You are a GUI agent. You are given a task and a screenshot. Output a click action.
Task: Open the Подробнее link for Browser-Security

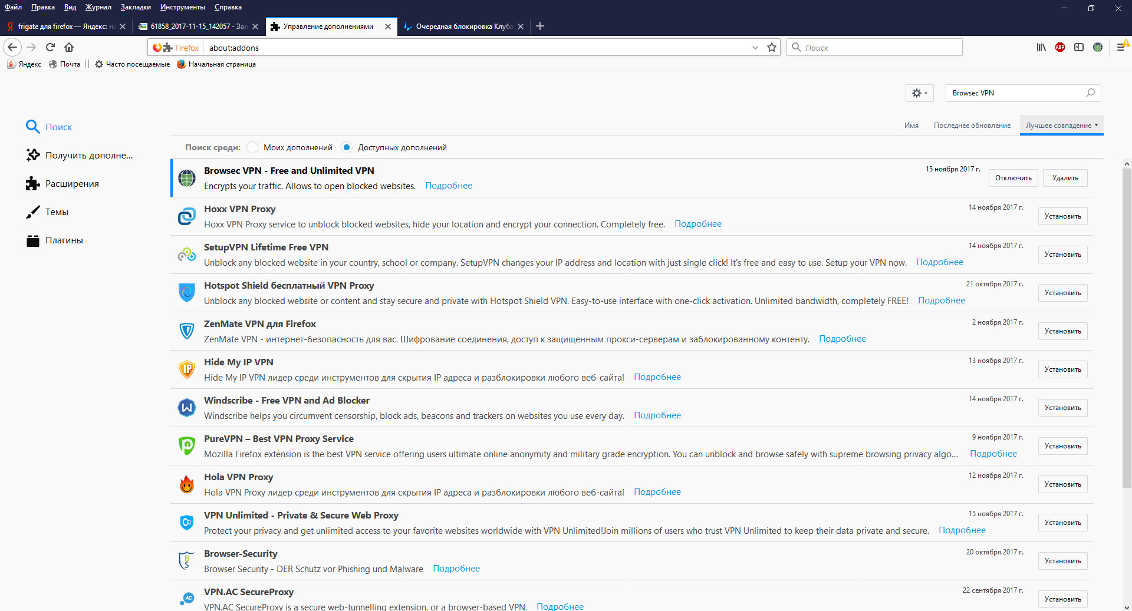pyautogui.click(x=456, y=569)
